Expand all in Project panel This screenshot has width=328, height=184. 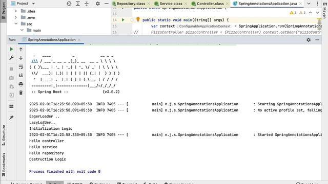(78, 4)
